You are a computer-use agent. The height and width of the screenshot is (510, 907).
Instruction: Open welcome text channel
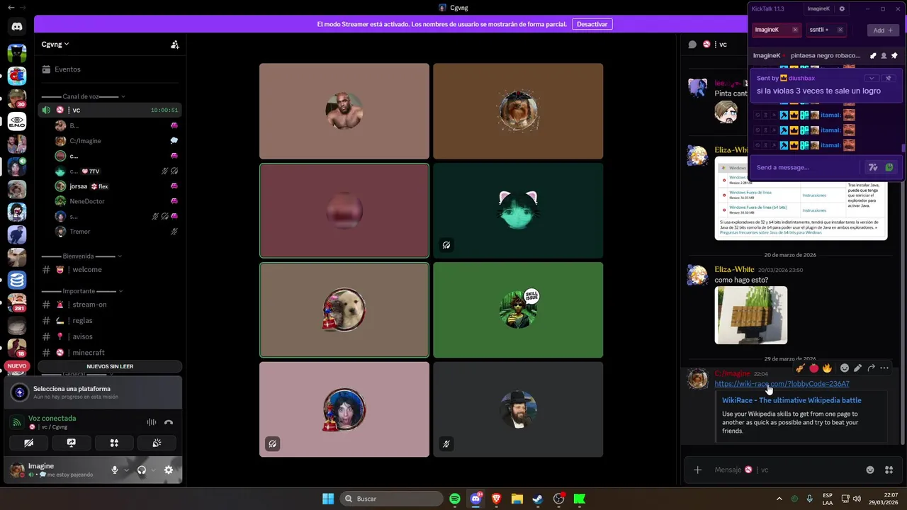110,270
